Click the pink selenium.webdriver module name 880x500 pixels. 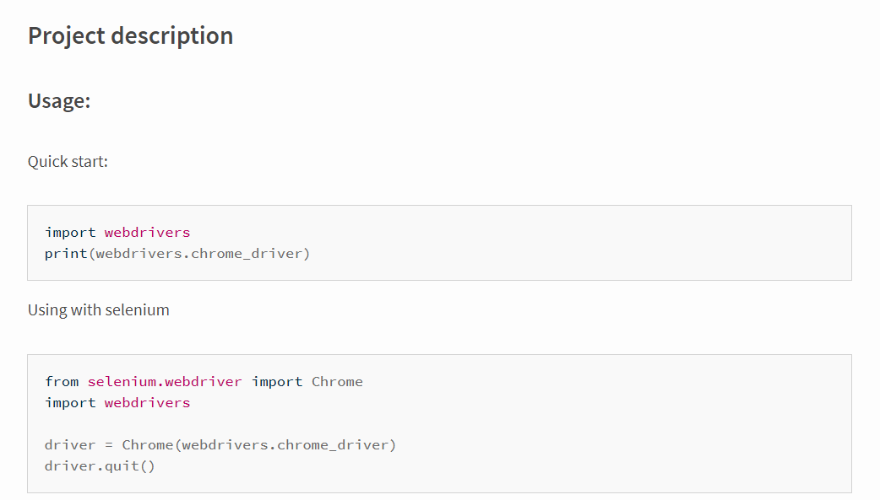tap(165, 381)
